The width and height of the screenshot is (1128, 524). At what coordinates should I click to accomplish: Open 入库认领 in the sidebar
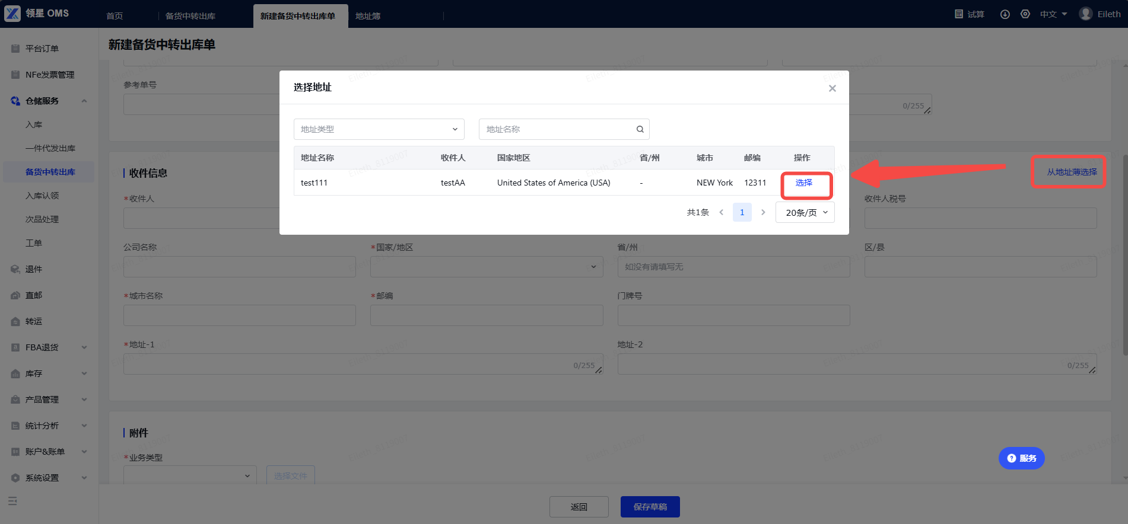pyautogui.click(x=42, y=196)
